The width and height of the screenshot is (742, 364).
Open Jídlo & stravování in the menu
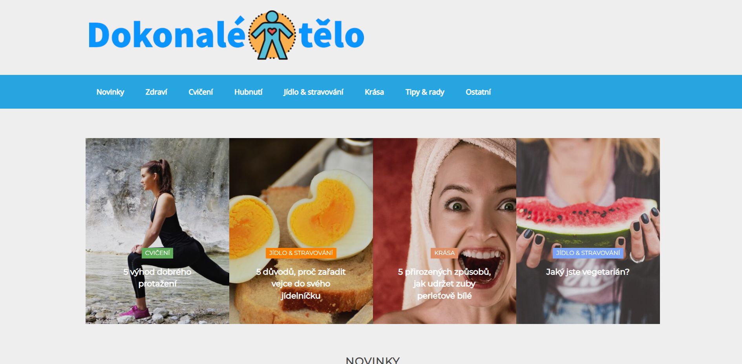click(313, 92)
